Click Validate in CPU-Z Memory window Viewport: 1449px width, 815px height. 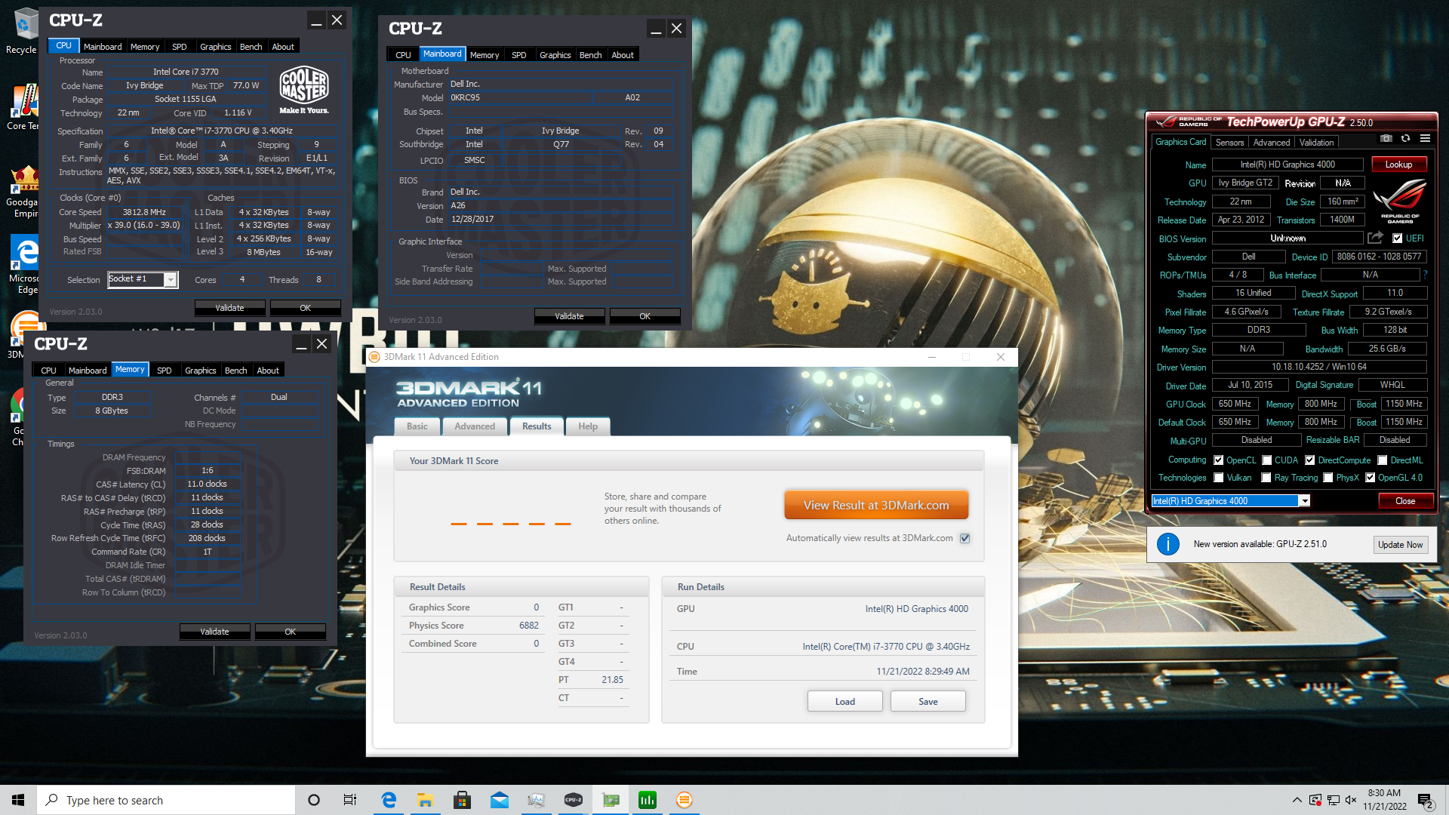coord(214,632)
